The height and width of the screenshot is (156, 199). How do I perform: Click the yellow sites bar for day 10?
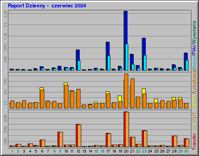[66, 84]
